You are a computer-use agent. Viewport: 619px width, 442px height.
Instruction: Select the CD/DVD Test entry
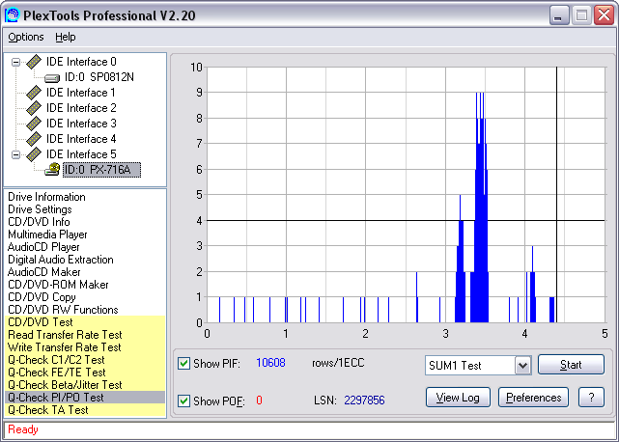click(85, 322)
